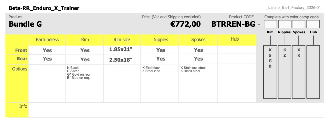
Task: Click the rear rim size 2.50x18" cell
Action: click(121, 60)
